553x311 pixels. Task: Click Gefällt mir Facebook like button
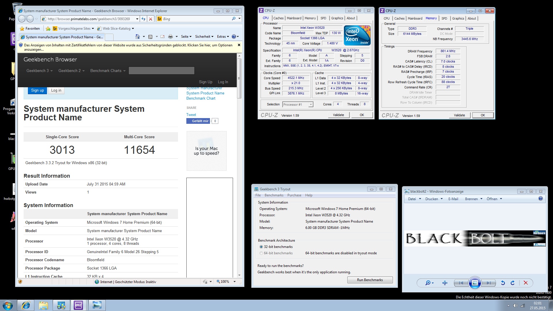tap(198, 121)
